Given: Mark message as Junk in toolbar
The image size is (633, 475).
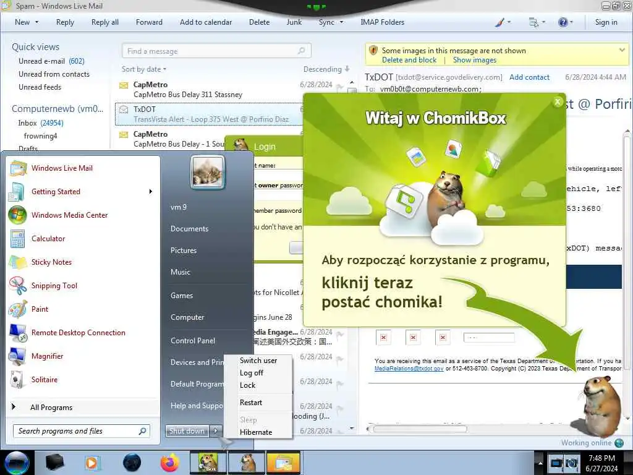Looking at the screenshot, I should coord(294,22).
